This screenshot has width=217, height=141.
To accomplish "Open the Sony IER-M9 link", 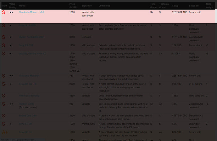I will (x=25, y=124).
